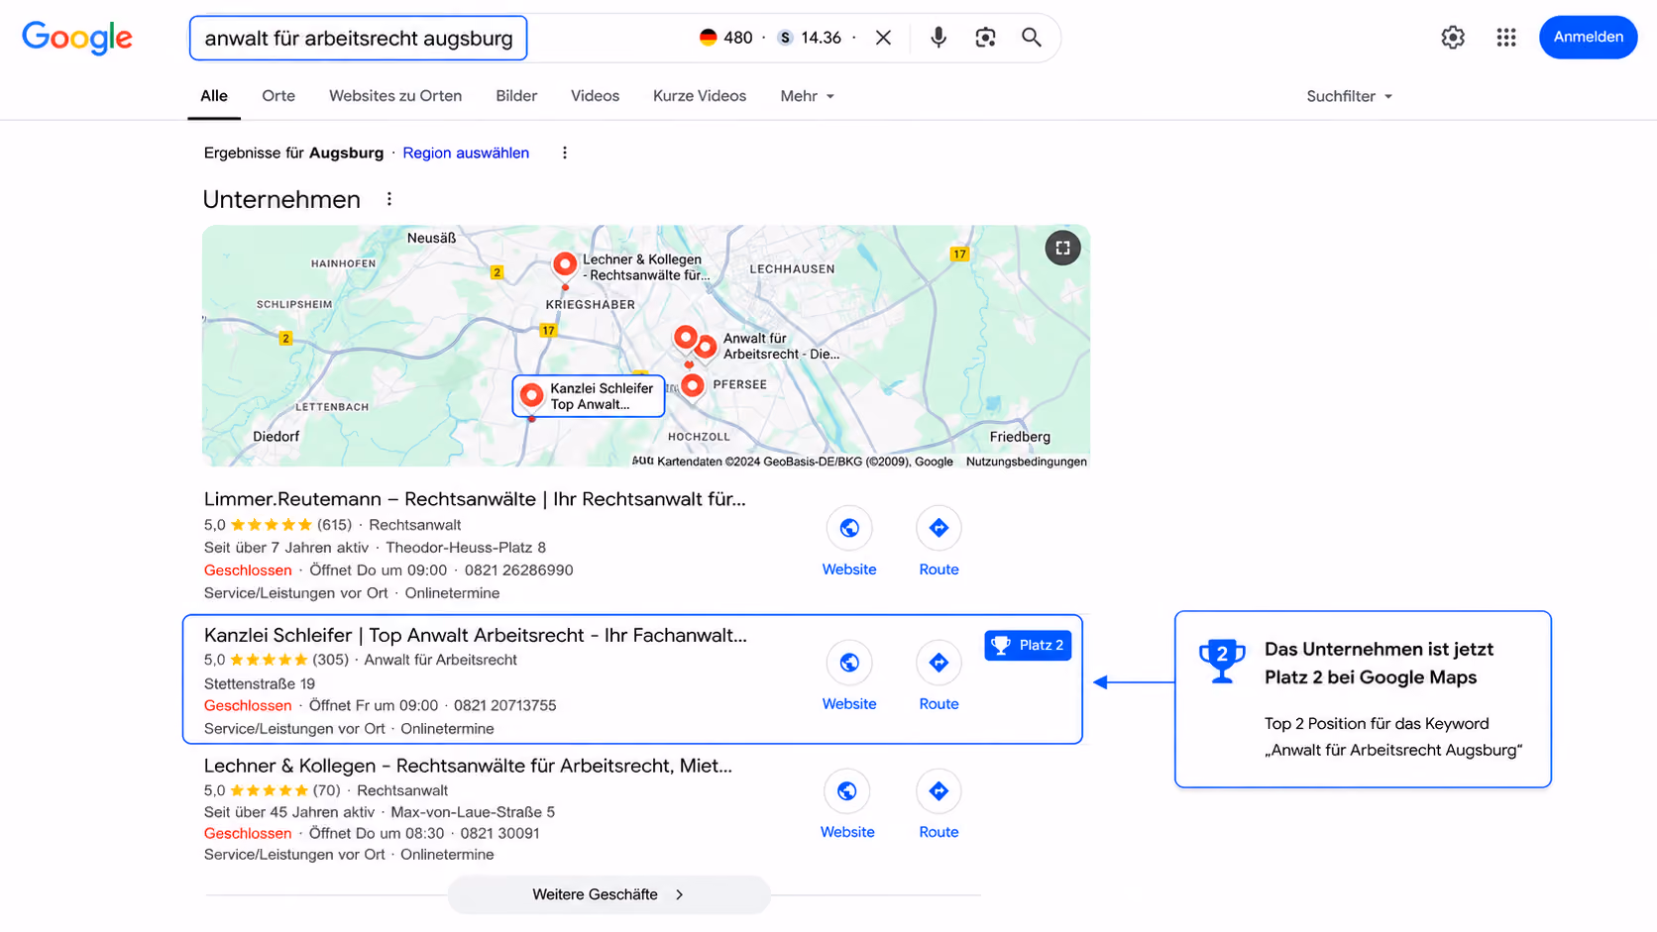Image resolution: width=1657 pixels, height=932 pixels.
Task: Click the Max-von-Laue-Straße 5 address text
Action: (x=473, y=812)
